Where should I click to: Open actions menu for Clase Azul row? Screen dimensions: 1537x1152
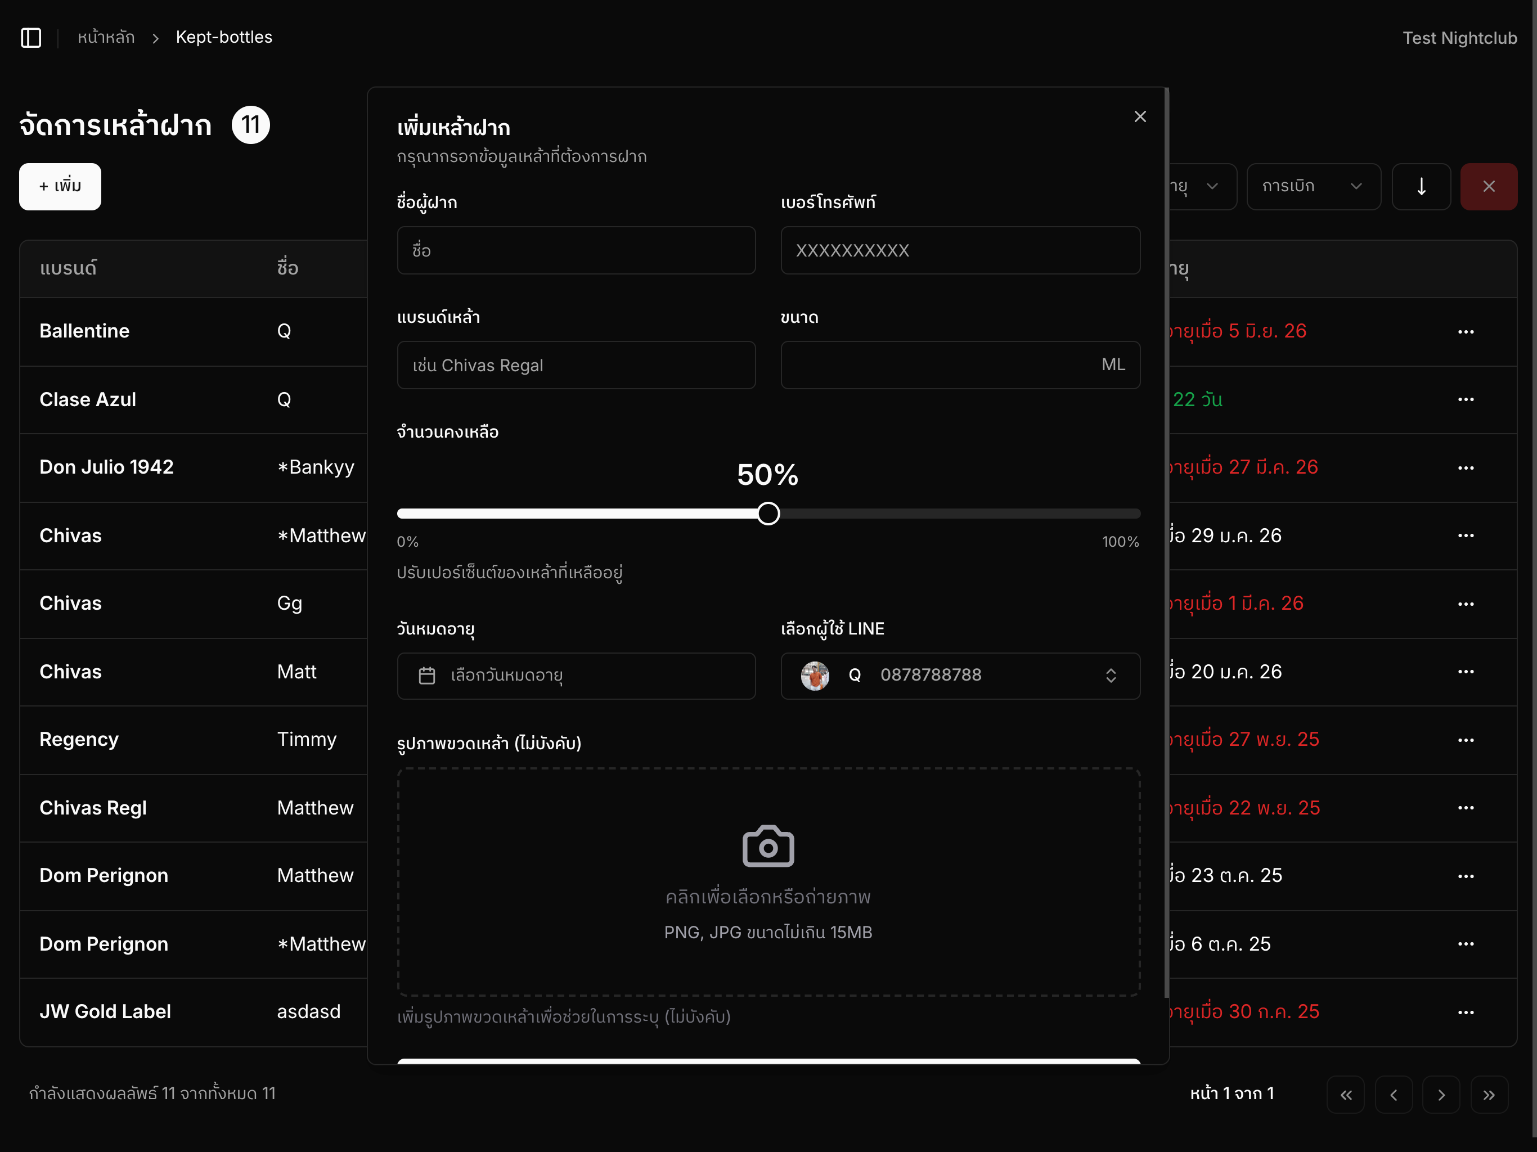[1466, 399]
